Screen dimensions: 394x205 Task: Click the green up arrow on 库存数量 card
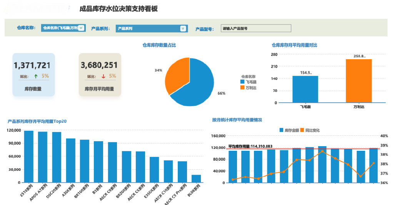pyautogui.click(x=36, y=76)
